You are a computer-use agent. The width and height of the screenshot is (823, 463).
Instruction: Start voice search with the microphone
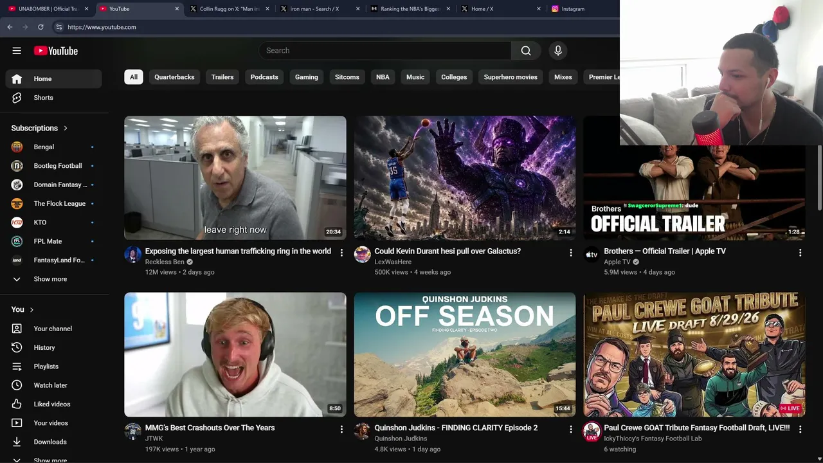[558, 51]
